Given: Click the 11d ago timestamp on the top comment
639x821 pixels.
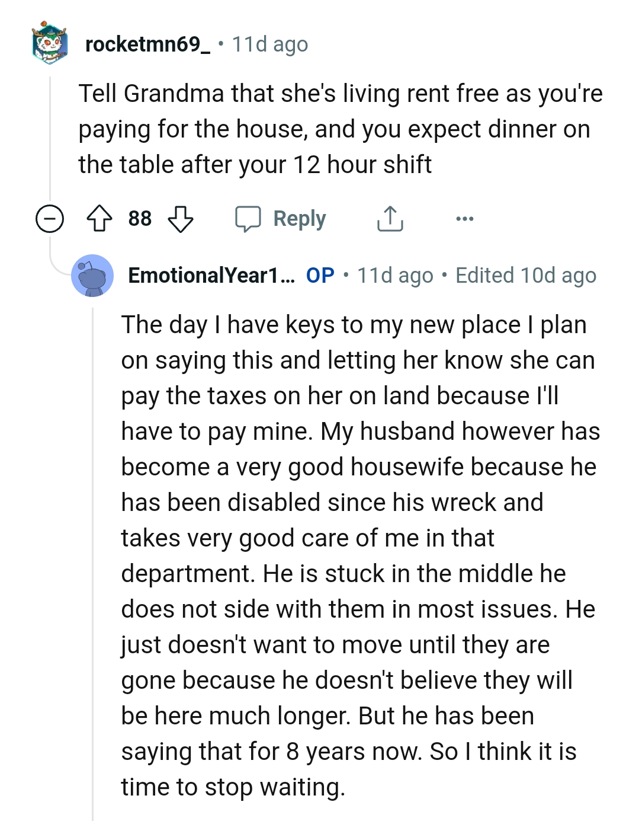Looking at the screenshot, I should [x=268, y=43].
